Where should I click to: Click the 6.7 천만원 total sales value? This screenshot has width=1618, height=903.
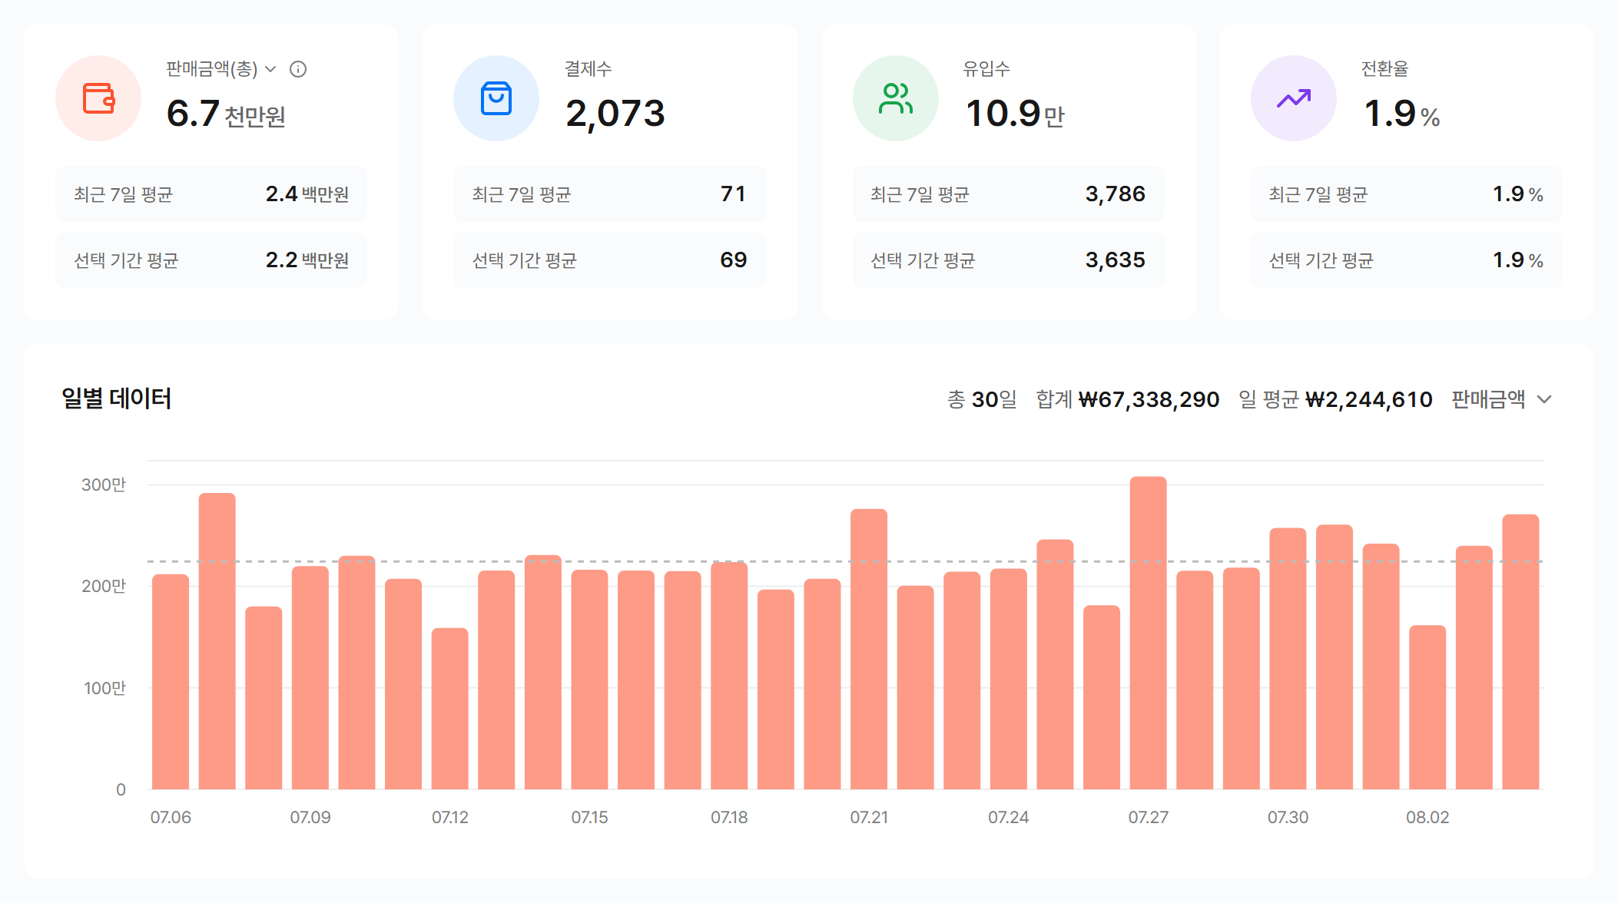(x=226, y=114)
